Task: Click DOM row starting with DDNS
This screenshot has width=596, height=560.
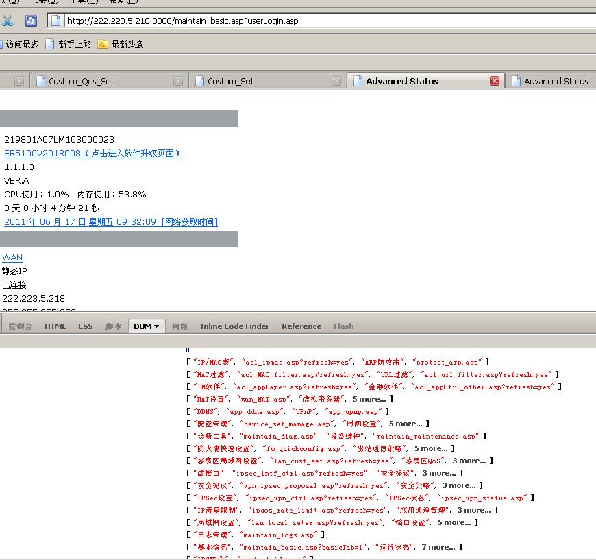Action: coord(288,412)
